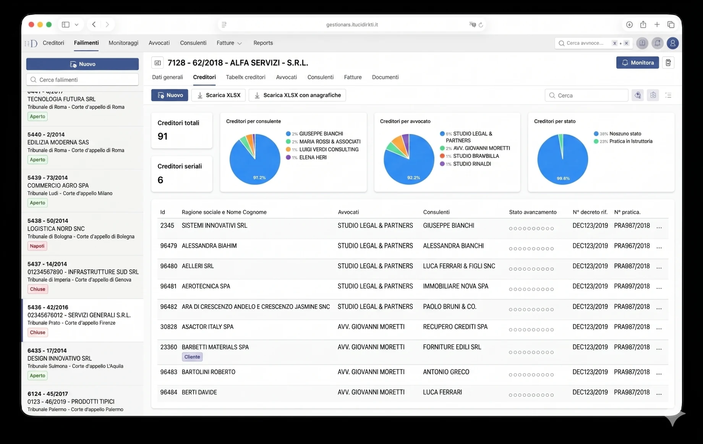
Task: Reload the page in the address bar
Action: pos(481,25)
